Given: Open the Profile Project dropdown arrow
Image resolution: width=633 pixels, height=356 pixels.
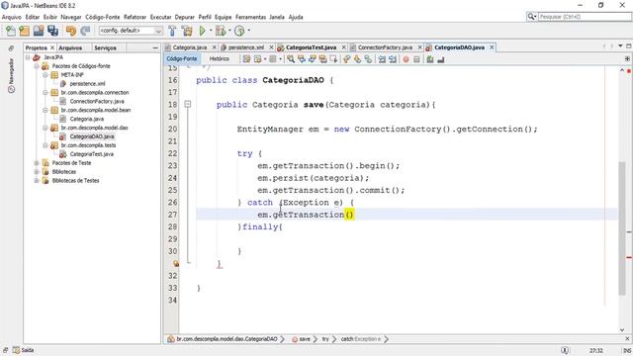Looking at the screenshot, I should pyautogui.click(x=248, y=31).
